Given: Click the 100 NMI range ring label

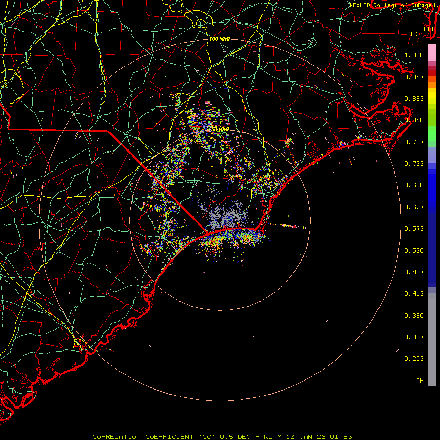Looking at the screenshot, I should (220, 39).
